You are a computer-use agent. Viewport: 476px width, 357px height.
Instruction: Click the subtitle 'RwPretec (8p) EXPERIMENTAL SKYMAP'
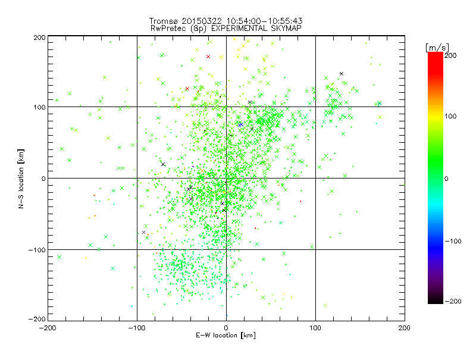[x=226, y=29]
